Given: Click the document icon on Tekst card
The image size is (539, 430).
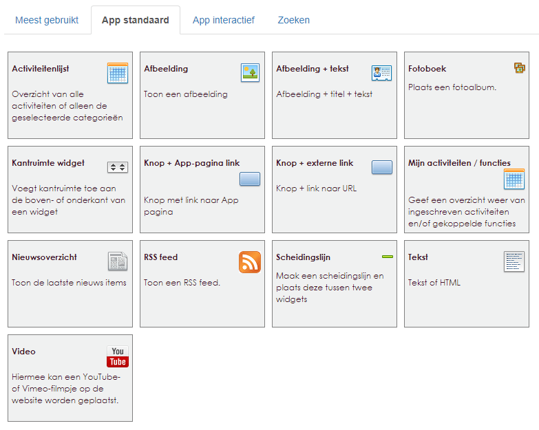Looking at the screenshot, I should click(514, 261).
